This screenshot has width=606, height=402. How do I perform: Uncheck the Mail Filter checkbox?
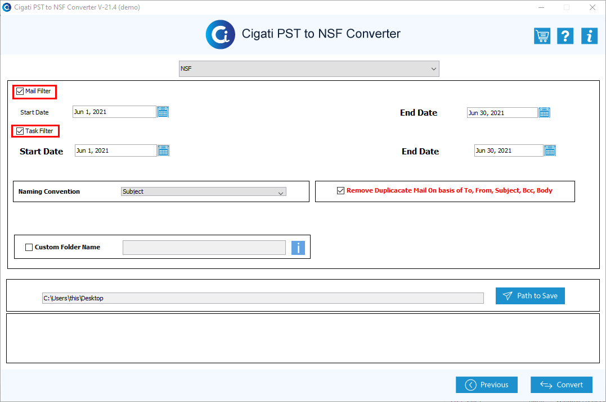click(x=20, y=92)
